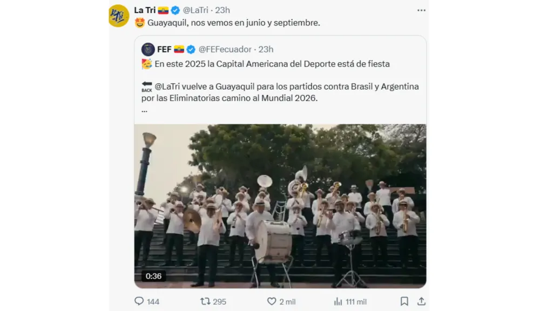This screenshot has width=553, height=311.
Task: Play the marching band video
Action: click(280, 206)
